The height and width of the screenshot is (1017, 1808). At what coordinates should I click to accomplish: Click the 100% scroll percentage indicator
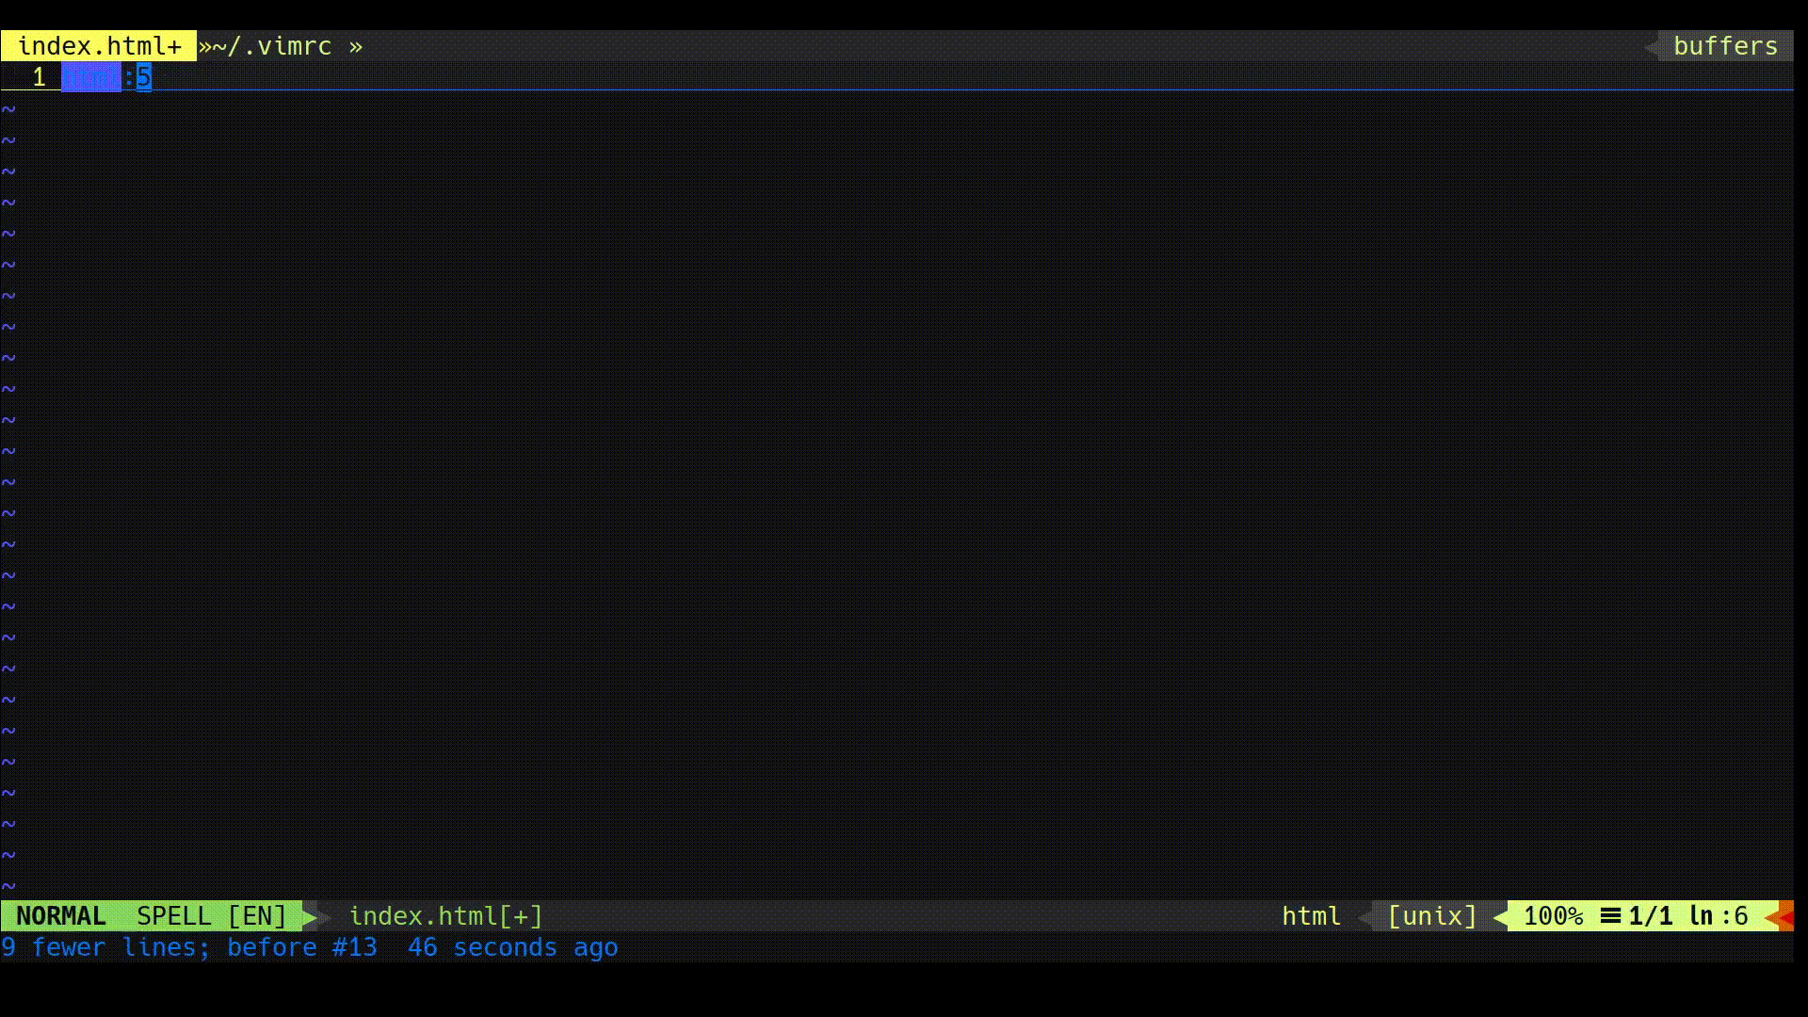(1553, 915)
